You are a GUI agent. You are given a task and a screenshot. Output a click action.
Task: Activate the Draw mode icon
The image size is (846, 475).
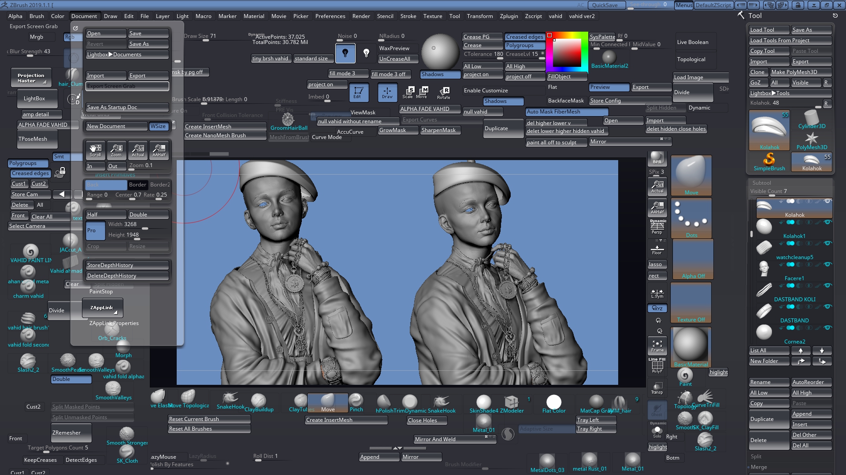click(x=387, y=92)
